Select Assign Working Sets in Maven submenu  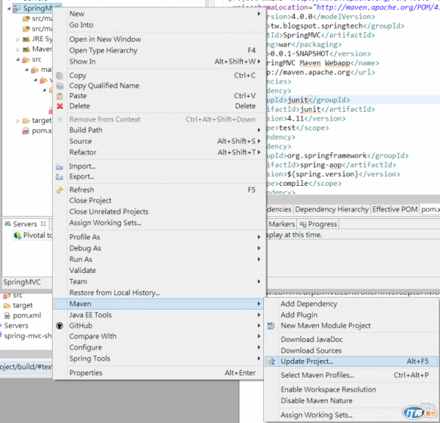coord(351,415)
